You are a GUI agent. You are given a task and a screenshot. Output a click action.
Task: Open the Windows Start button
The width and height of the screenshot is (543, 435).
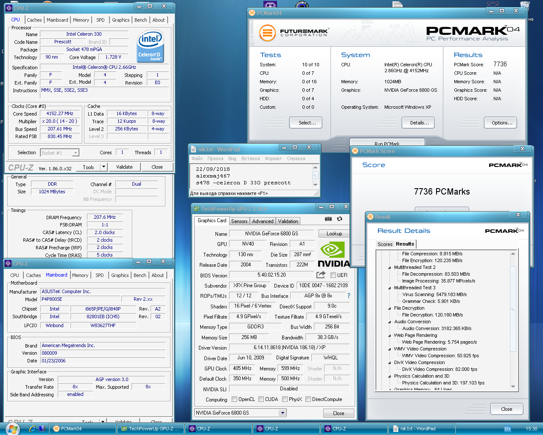click(13, 429)
